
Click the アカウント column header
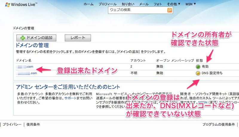138,60
